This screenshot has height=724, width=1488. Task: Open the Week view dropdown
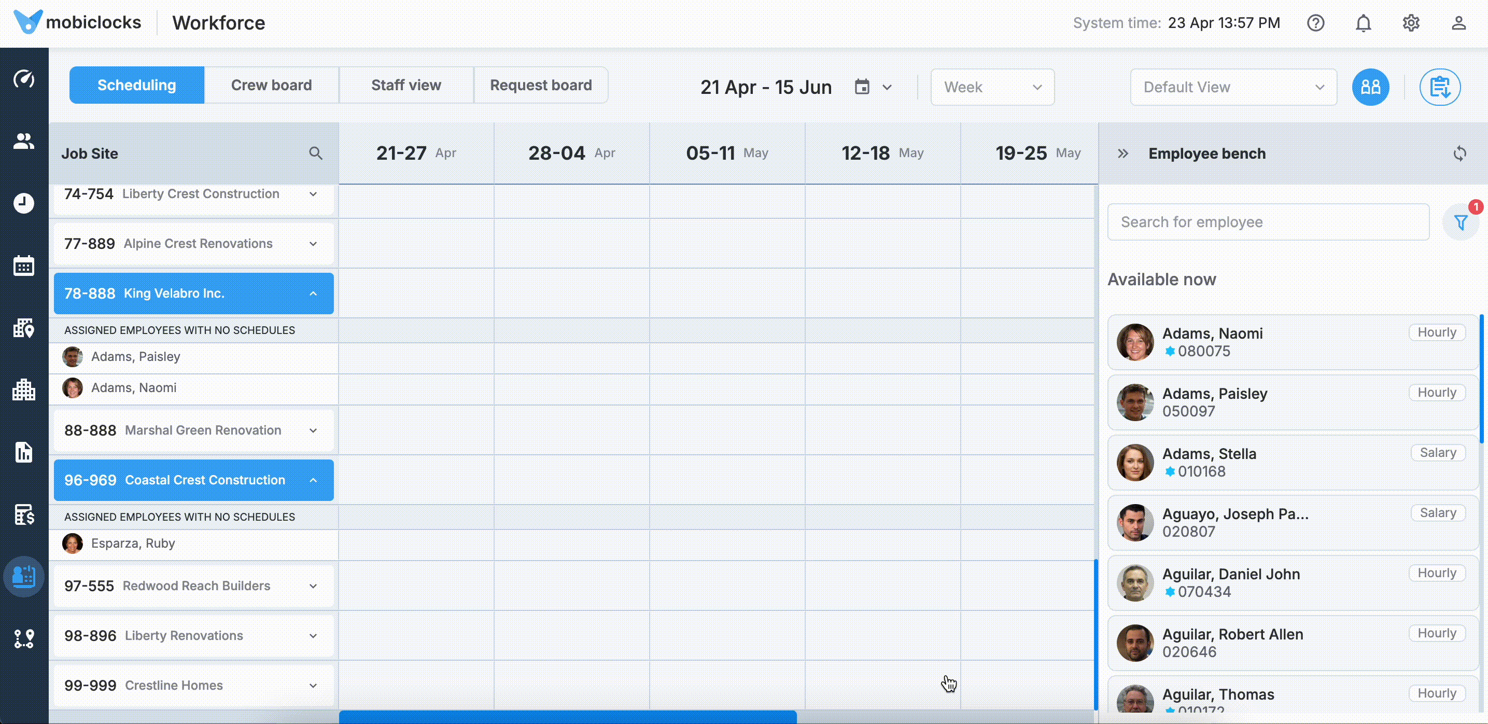click(x=992, y=87)
